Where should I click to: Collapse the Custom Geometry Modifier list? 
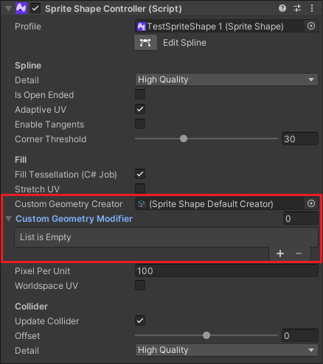pyautogui.click(x=9, y=219)
